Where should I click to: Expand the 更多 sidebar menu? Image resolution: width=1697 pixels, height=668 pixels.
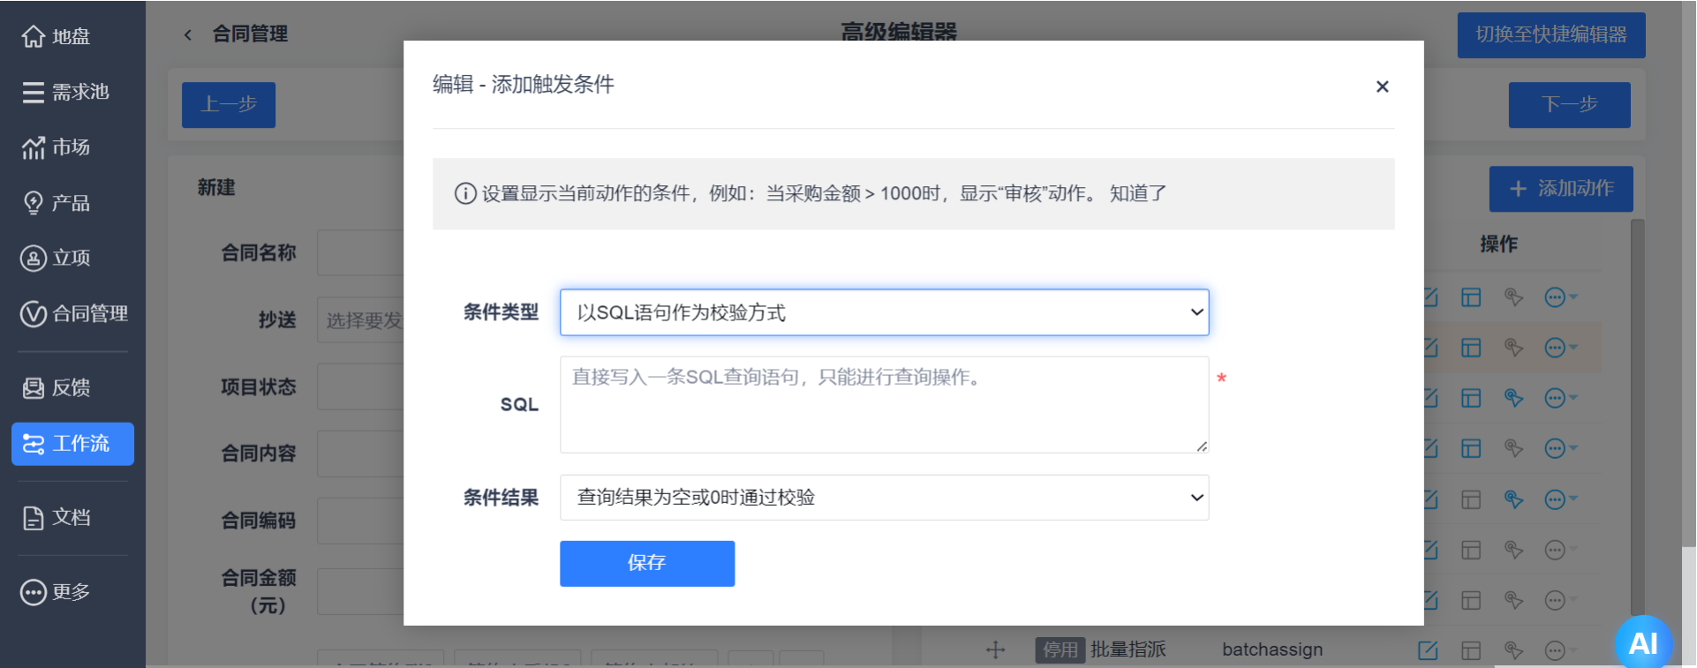coord(57,591)
